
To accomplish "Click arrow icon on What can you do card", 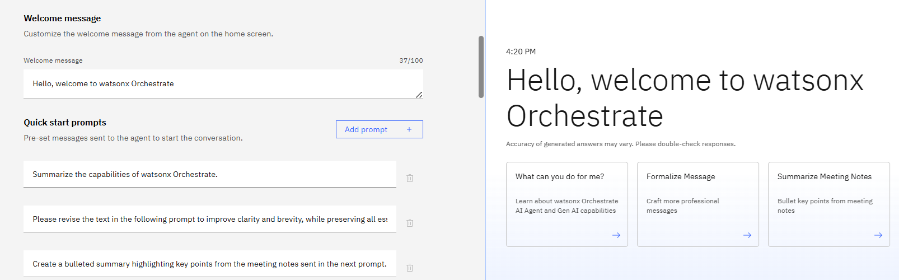I will 616,235.
